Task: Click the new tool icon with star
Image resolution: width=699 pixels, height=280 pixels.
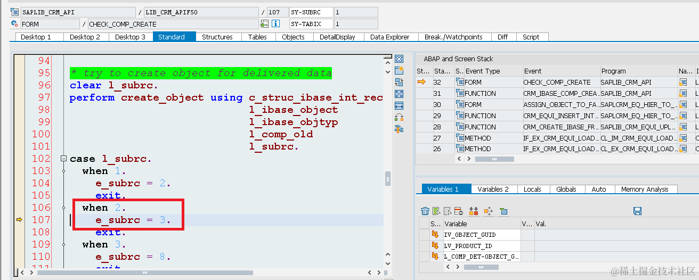Action: point(399,70)
